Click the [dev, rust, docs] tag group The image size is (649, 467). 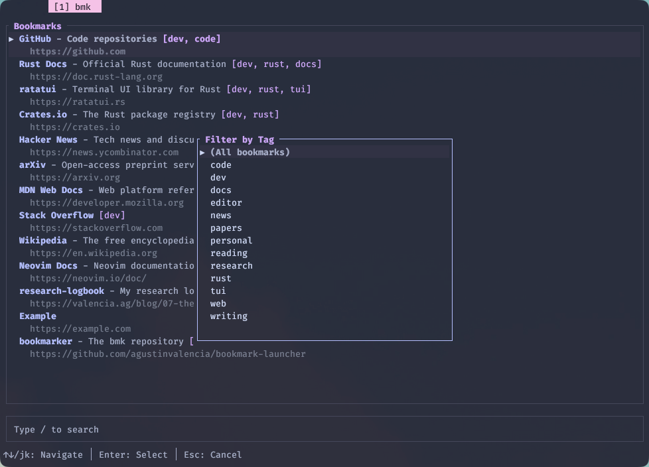(277, 64)
